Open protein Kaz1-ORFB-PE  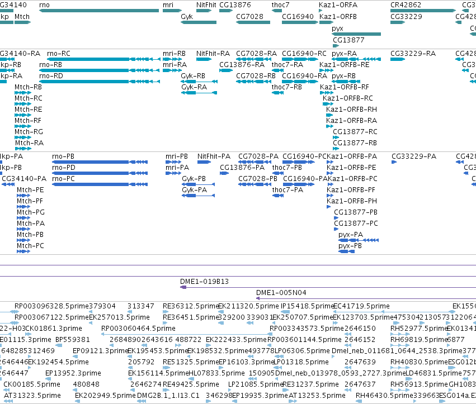click(351, 168)
